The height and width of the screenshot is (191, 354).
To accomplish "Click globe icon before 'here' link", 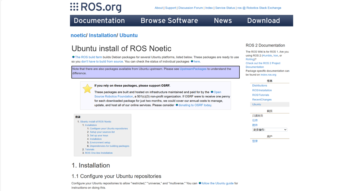I will (192, 61).
